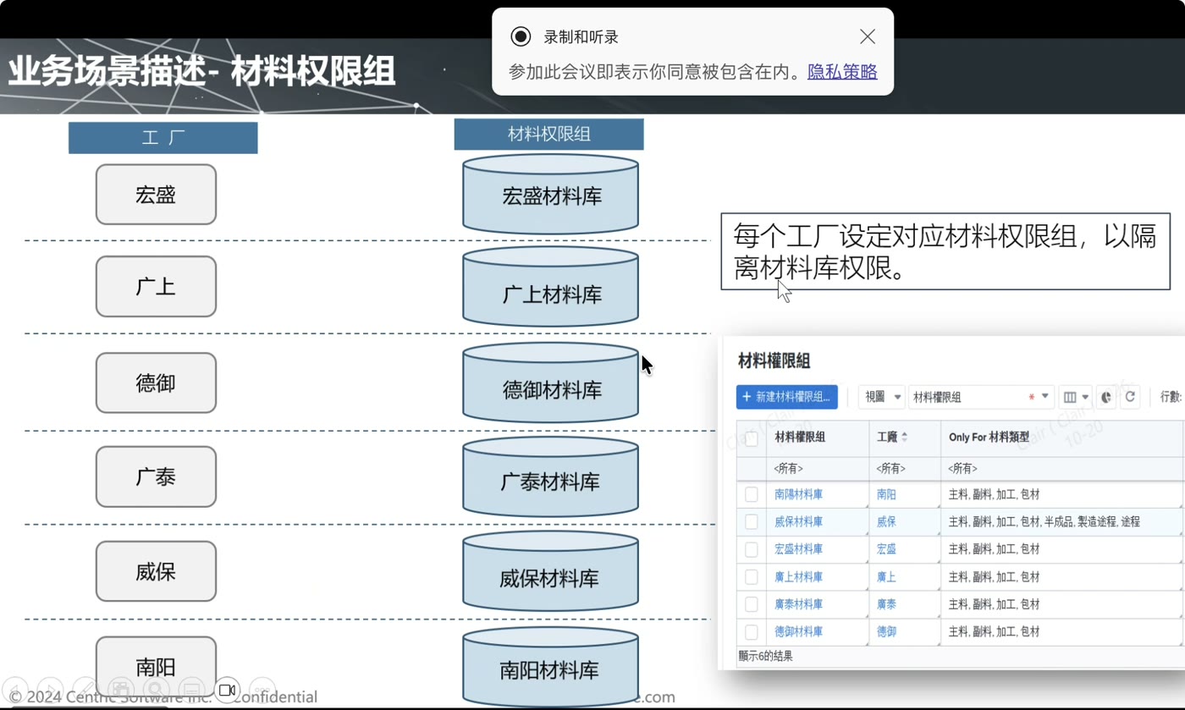Click the 廣泰 factory link in the table
Viewport: 1185px width, 710px height.
886,604
